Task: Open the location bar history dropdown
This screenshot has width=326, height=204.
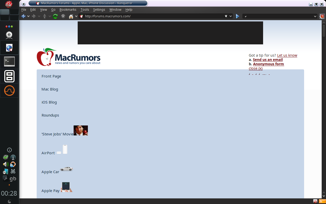Action: (231, 16)
